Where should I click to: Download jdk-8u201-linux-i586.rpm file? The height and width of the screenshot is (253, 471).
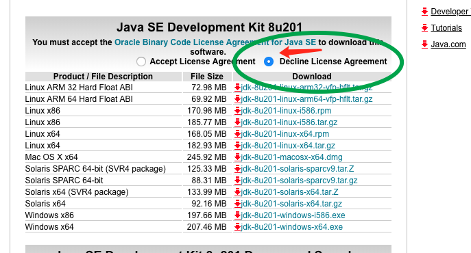(x=286, y=111)
